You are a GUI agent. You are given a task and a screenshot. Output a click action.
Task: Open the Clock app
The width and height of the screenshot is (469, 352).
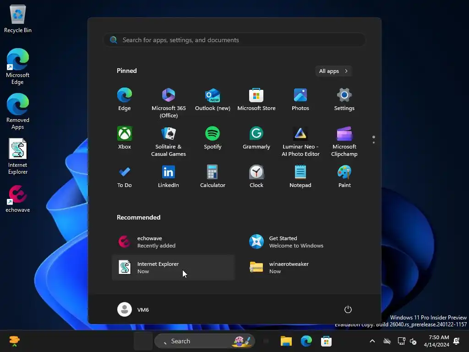click(256, 176)
